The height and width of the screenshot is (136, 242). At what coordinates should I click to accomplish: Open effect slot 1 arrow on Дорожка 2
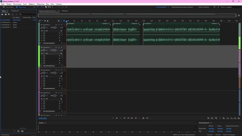coord(60,56)
